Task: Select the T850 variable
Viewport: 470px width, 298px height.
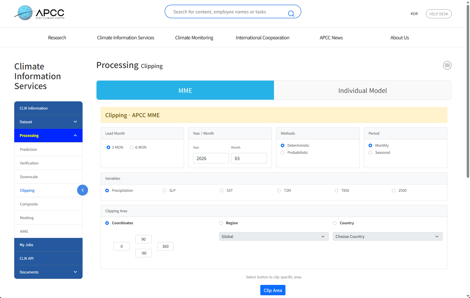Action: 337,191
